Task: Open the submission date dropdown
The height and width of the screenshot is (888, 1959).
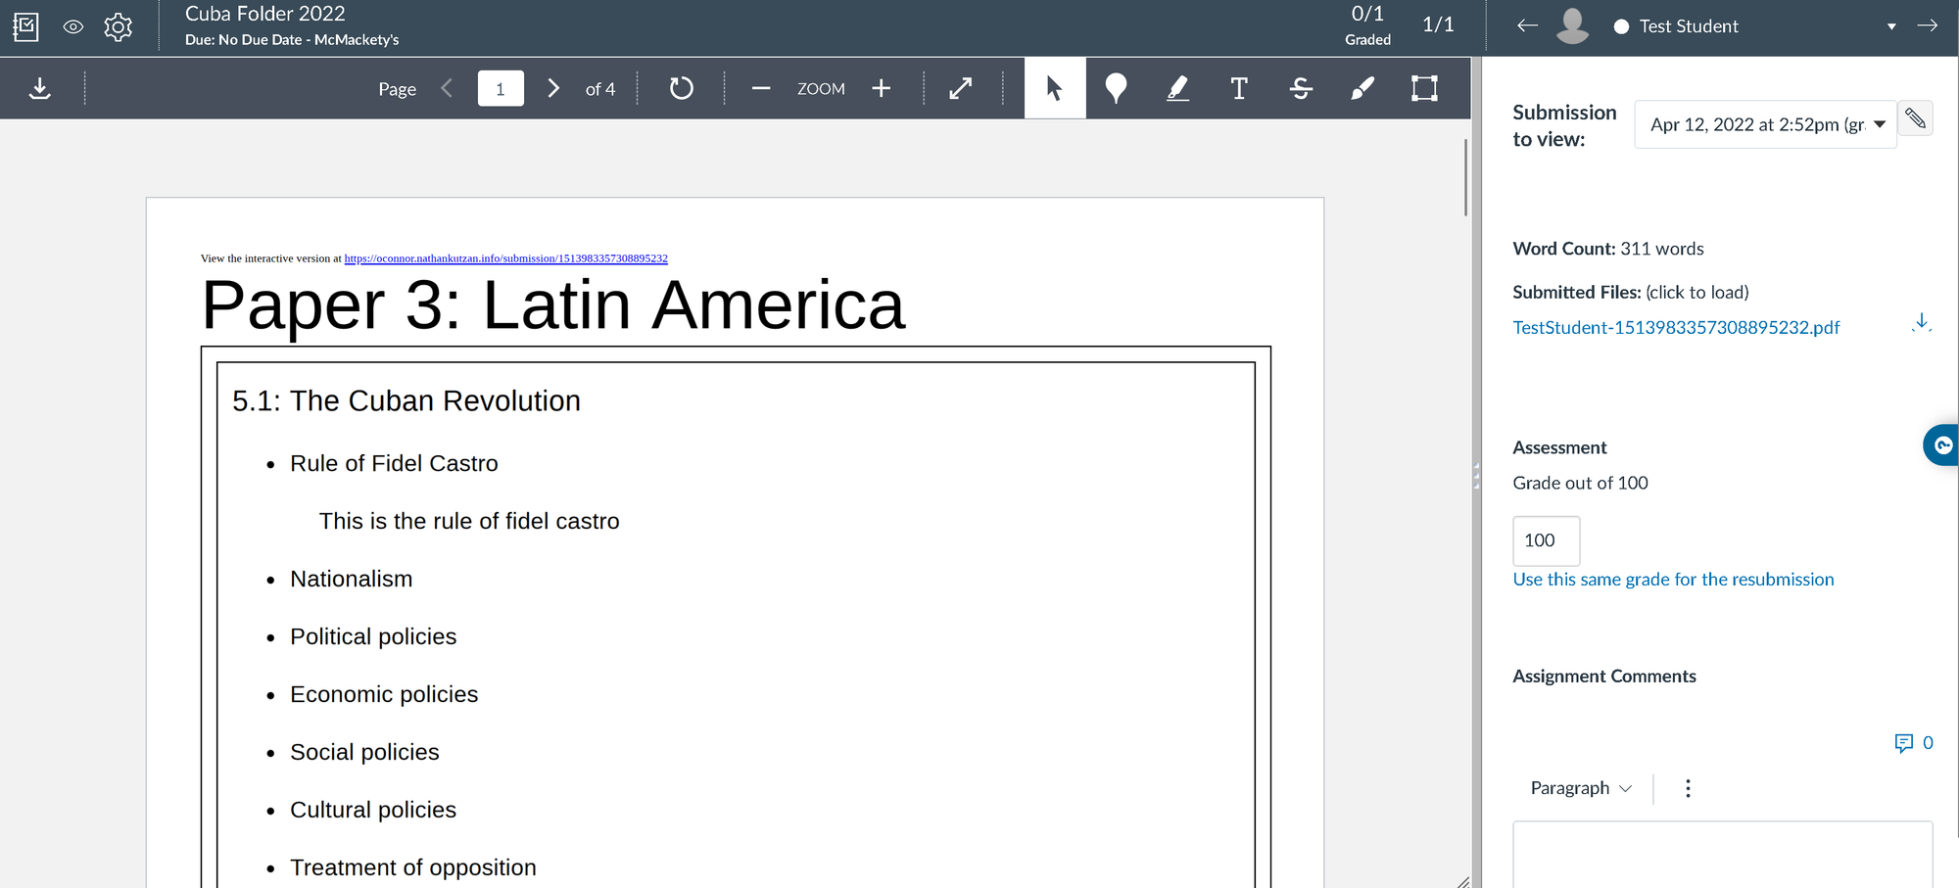Action: (x=1765, y=124)
